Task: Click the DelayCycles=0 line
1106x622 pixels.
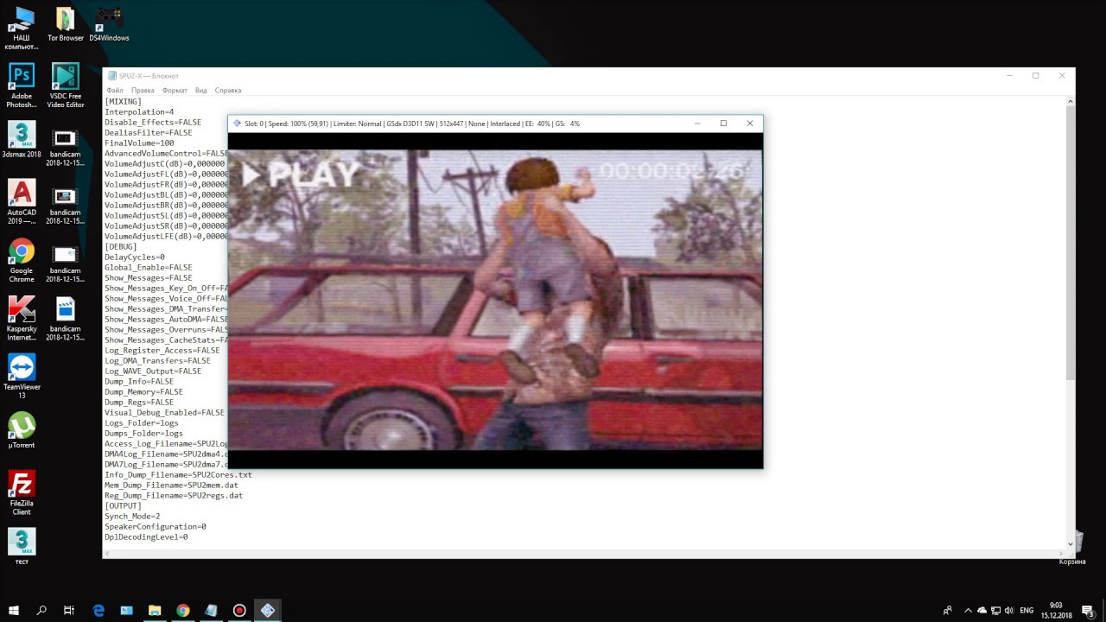Action: coord(135,257)
